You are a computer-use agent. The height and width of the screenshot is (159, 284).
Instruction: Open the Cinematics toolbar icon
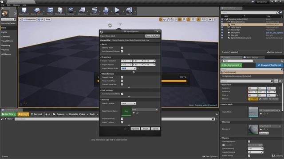click(94, 11)
